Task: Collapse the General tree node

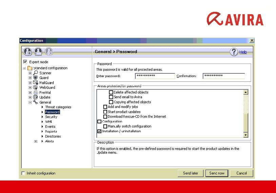Action: click(x=30, y=102)
